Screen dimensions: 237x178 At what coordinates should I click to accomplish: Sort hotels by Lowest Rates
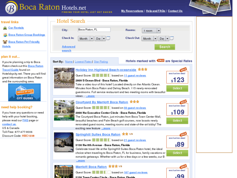83,62
